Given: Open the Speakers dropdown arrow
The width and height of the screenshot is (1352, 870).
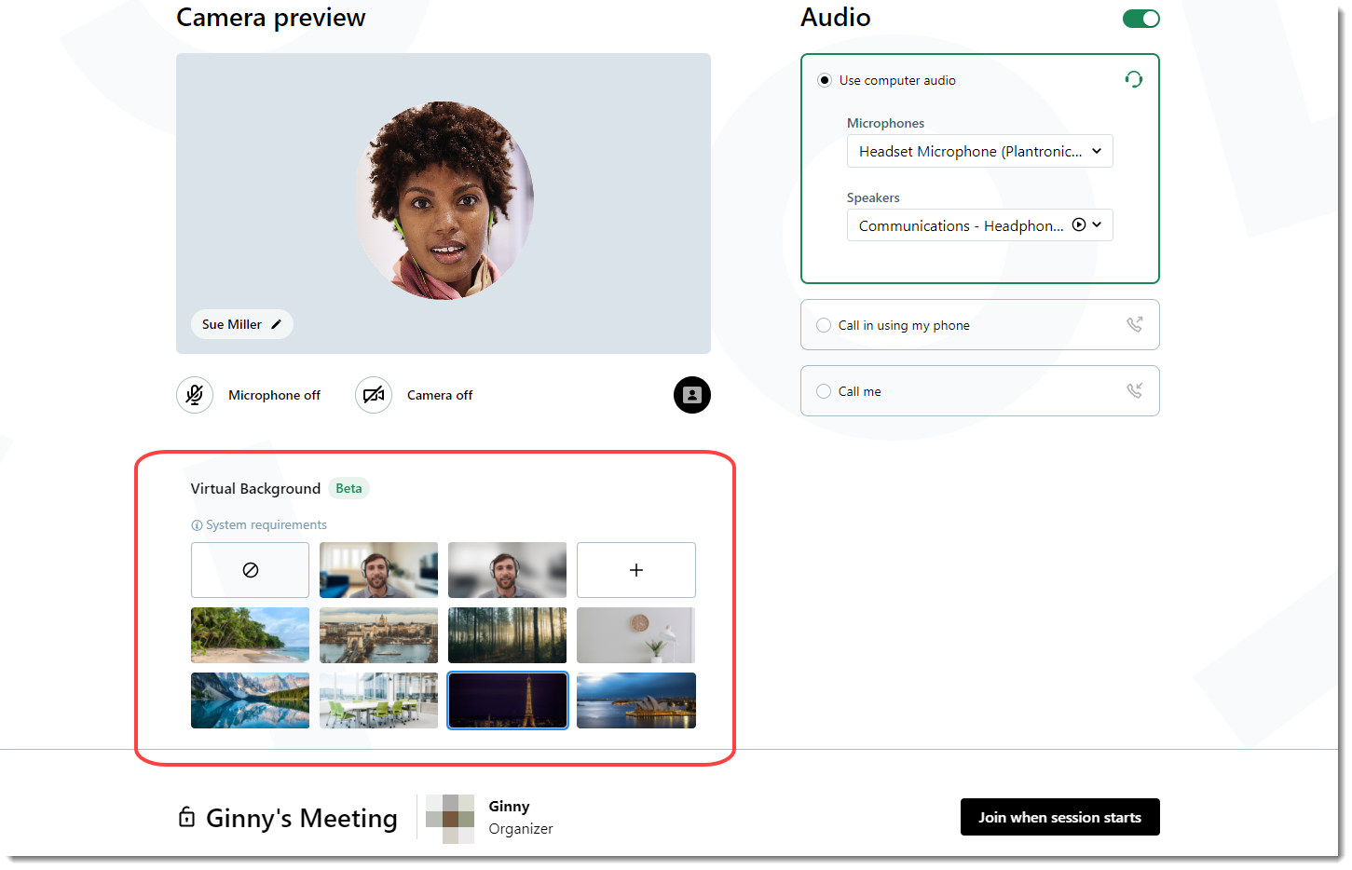Looking at the screenshot, I should tap(1098, 224).
